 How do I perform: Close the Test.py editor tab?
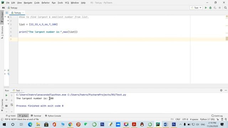click(23, 13)
